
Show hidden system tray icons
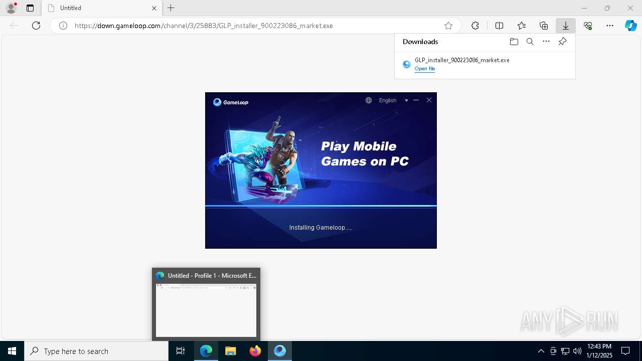click(541, 351)
